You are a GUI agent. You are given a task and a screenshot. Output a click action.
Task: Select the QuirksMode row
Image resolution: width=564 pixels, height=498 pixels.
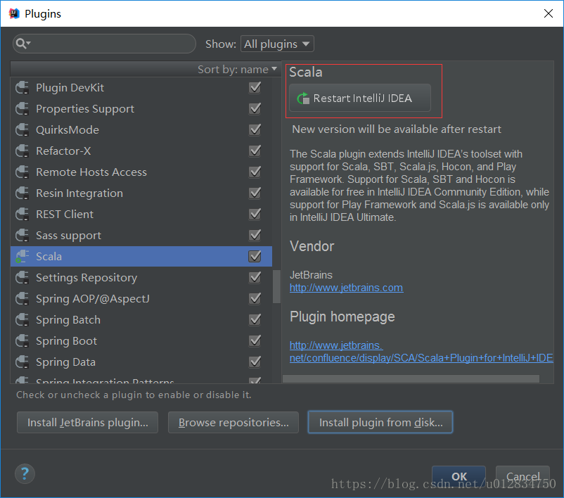click(141, 130)
